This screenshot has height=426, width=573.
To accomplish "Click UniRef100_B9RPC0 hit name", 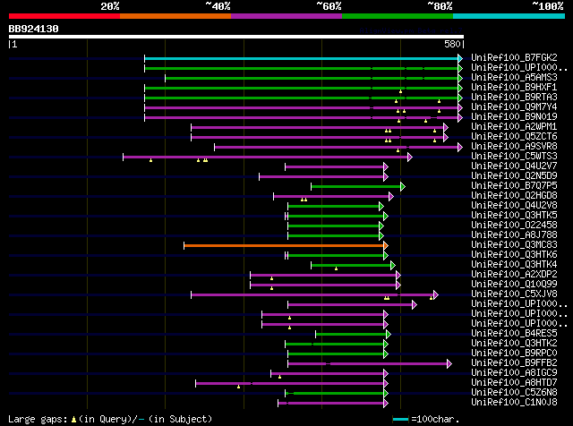I will tap(514, 354).
